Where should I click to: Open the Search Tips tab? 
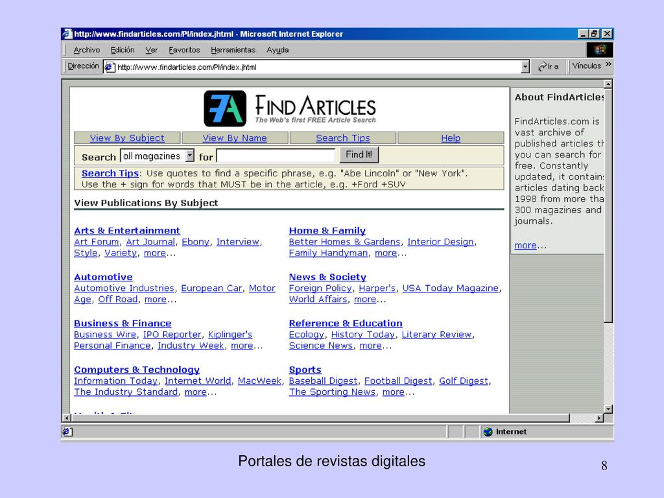pyautogui.click(x=343, y=138)
